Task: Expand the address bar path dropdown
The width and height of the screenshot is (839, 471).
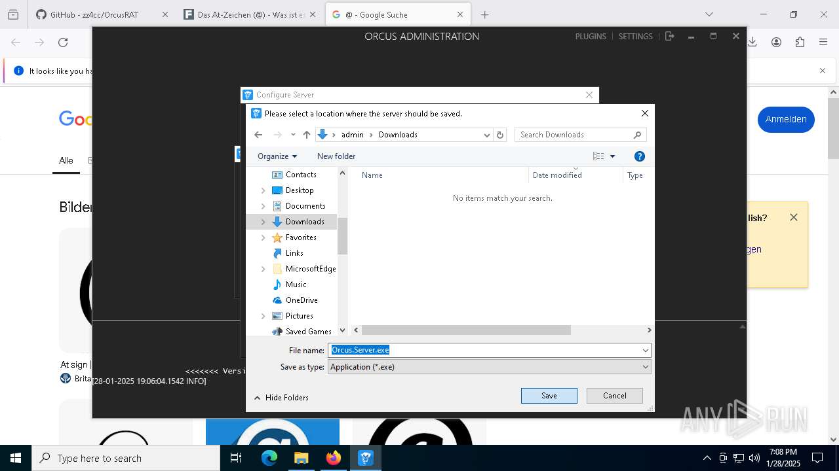Action: [x=486, y=135]
